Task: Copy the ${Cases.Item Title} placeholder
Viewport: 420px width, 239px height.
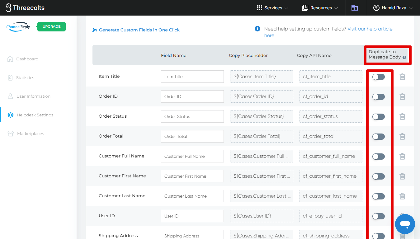Action: coord(262,77)
